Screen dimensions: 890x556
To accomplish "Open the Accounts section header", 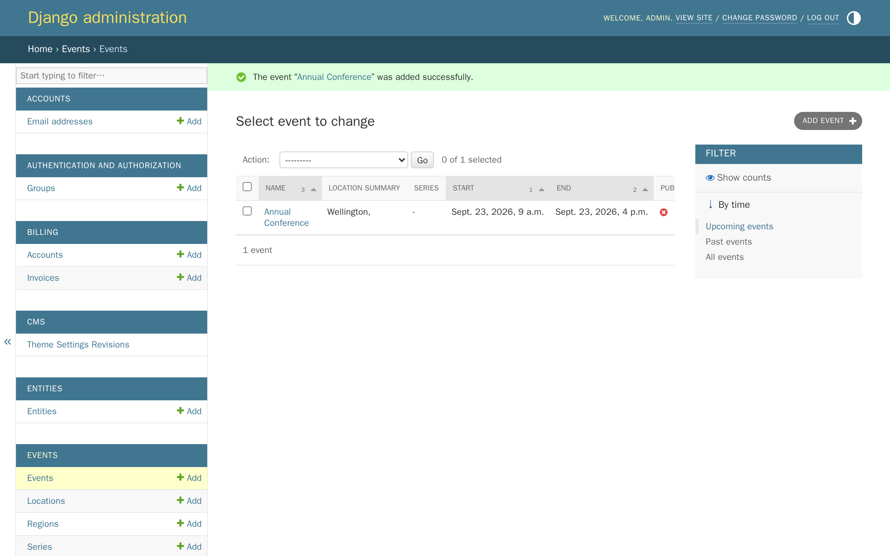I will pos(49,99).
